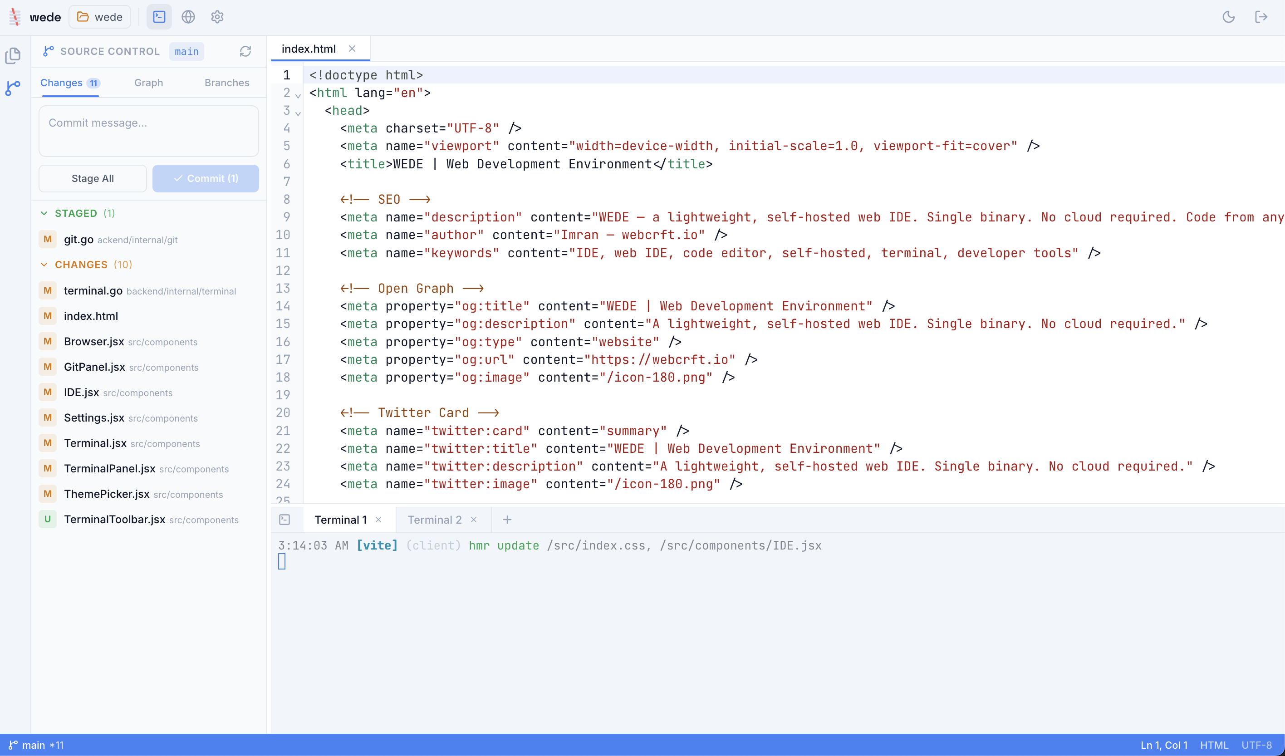Toggle the terminal panel icon in header
Image resolution: width=1285 pixels, height=756 pixels.
click(159, 17)
